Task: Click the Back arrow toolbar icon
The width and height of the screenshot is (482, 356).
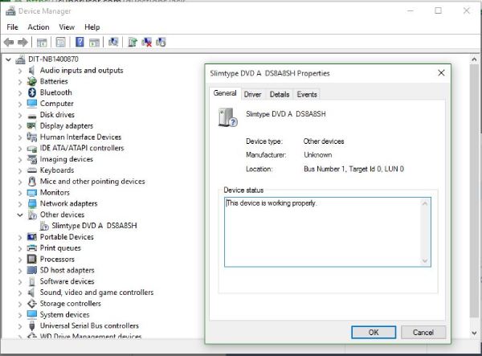Action: tap(9, 42)
